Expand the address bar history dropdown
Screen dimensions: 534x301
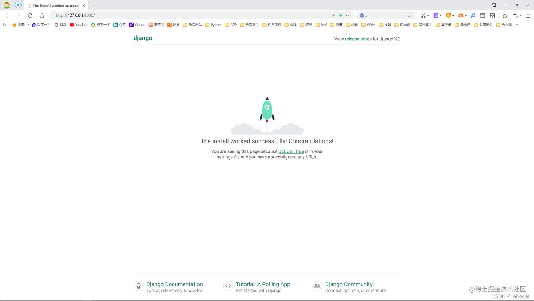(348, 16)
